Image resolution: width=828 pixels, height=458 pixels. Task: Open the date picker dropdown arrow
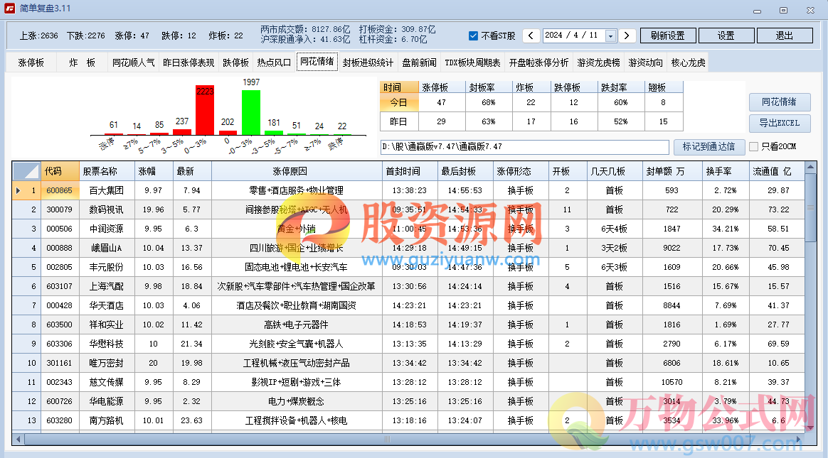[x=610, y=36]
